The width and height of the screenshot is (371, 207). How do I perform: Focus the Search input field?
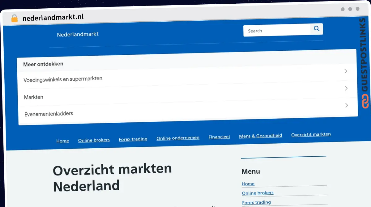(x=277, y=31)
